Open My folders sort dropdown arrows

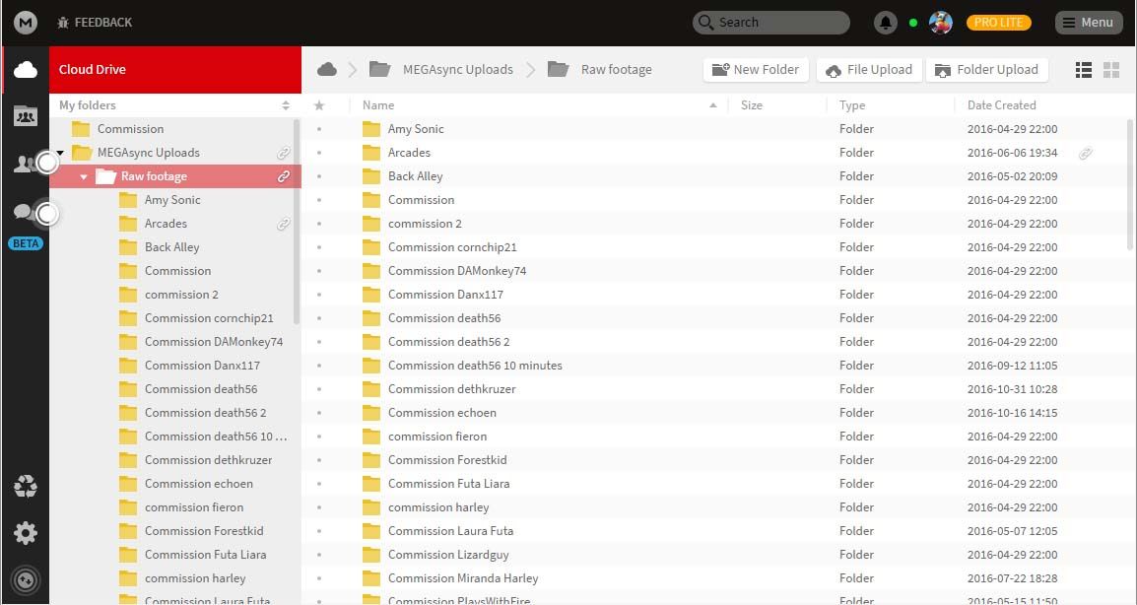(286, 105)
